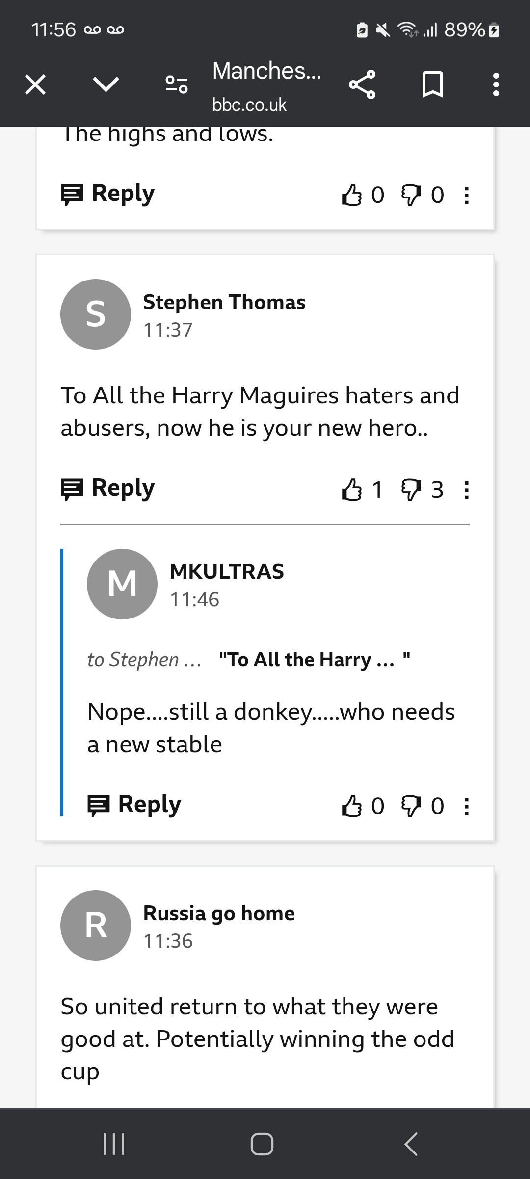Reply to MKULTRAS's comment
Image resolution: width=530 pixels, height=1179 pixels.
click(134, 805)
